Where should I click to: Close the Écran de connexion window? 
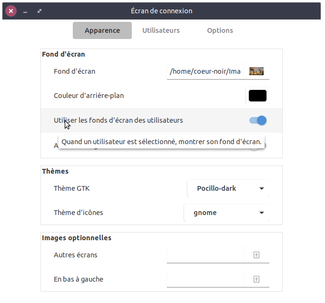pos(11,10)
